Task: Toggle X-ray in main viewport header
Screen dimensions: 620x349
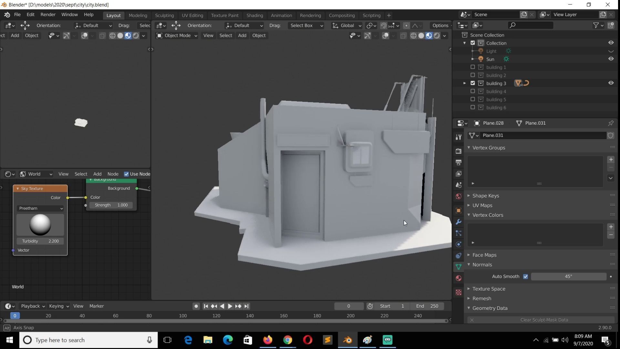Action: pyautogui.click(x=403, y=36)
